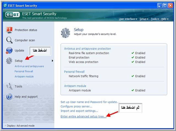Open Antivirus and antispyware sidebar link
The image size is (176, 131).
(x=29, y=66)
